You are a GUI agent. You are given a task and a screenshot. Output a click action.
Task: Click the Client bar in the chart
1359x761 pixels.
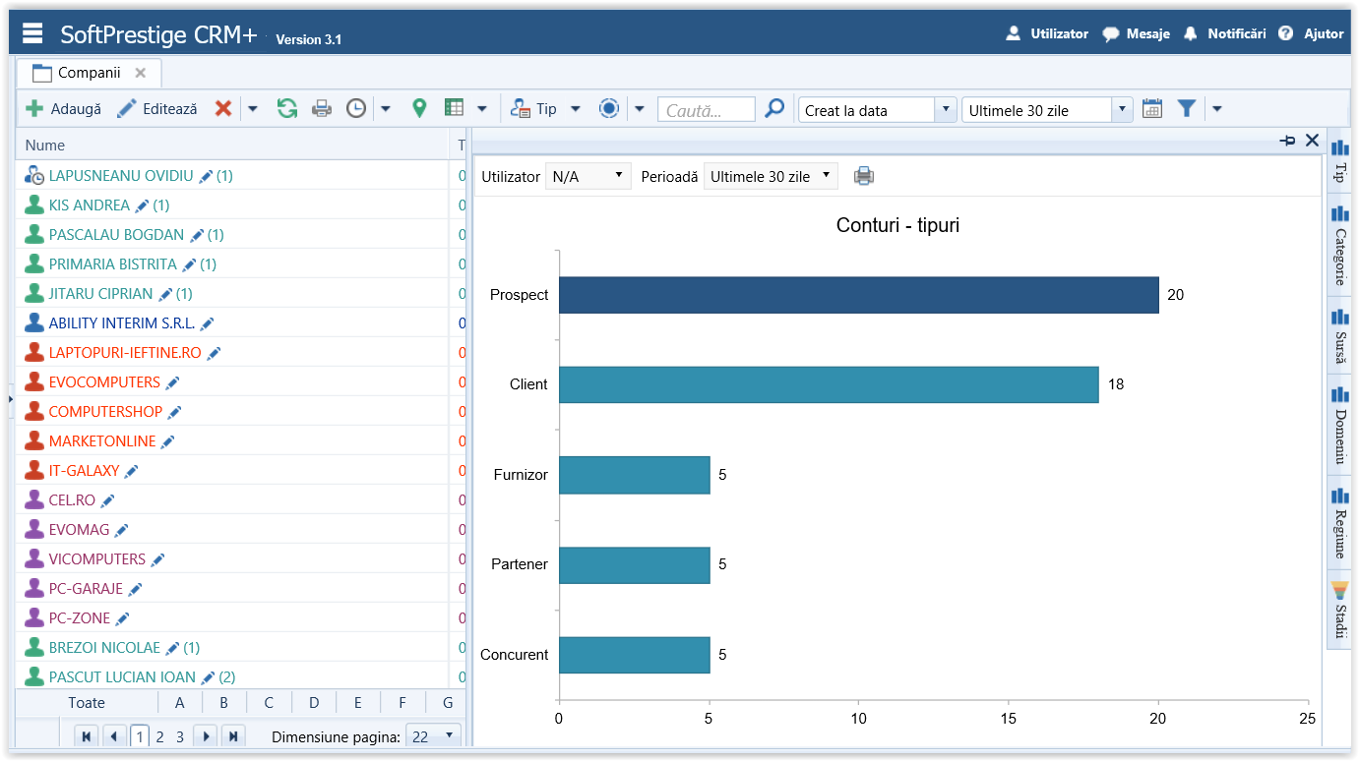point(829,384)
